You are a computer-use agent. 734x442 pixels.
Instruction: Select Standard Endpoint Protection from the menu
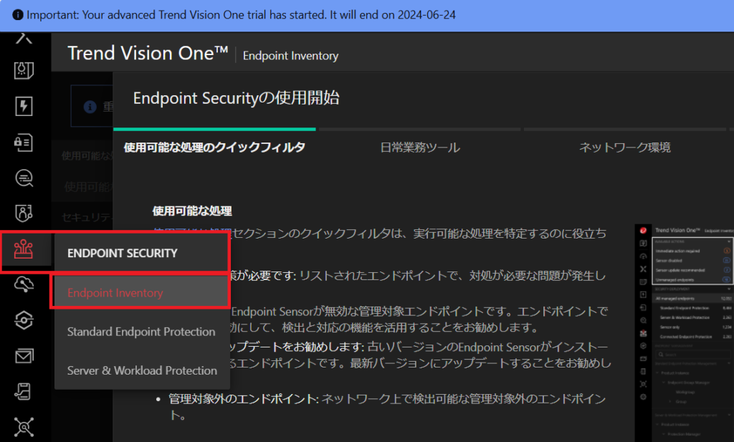coord(140,332)
